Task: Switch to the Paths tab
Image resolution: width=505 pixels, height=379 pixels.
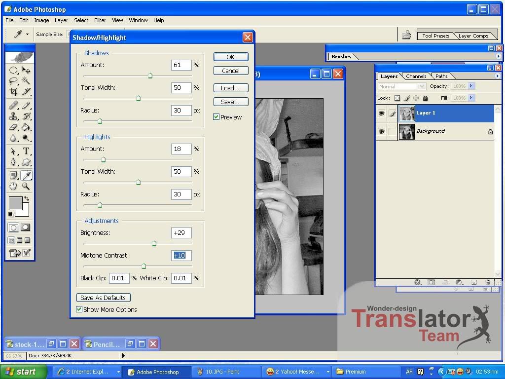Action: tap(441, 76)
